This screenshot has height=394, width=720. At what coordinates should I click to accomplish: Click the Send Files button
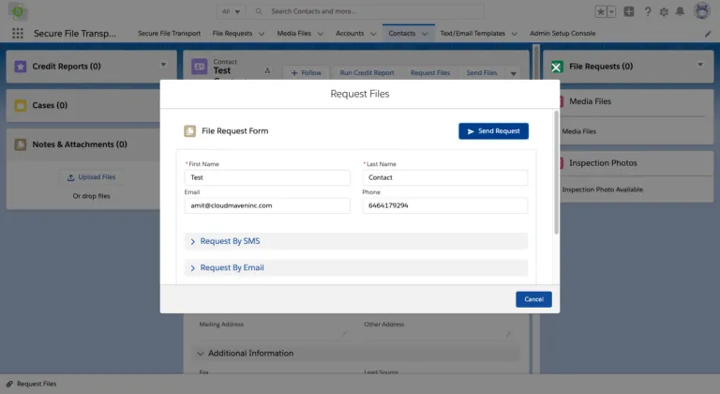pyautogui.click(x=482, y=72)
